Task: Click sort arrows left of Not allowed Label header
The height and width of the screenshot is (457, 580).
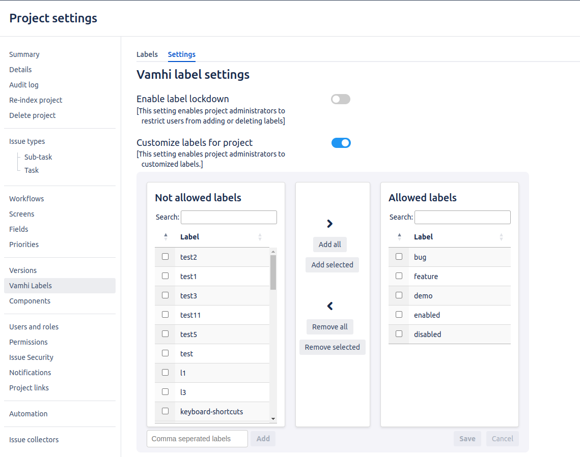Action: pos(165,237)
